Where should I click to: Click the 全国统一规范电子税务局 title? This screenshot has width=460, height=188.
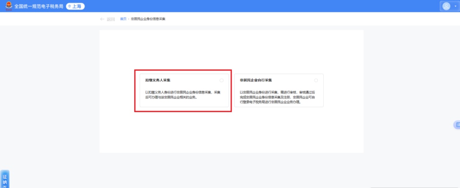pos(39,6)
